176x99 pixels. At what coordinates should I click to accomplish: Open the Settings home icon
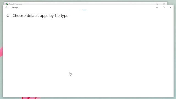coord(8,16)
